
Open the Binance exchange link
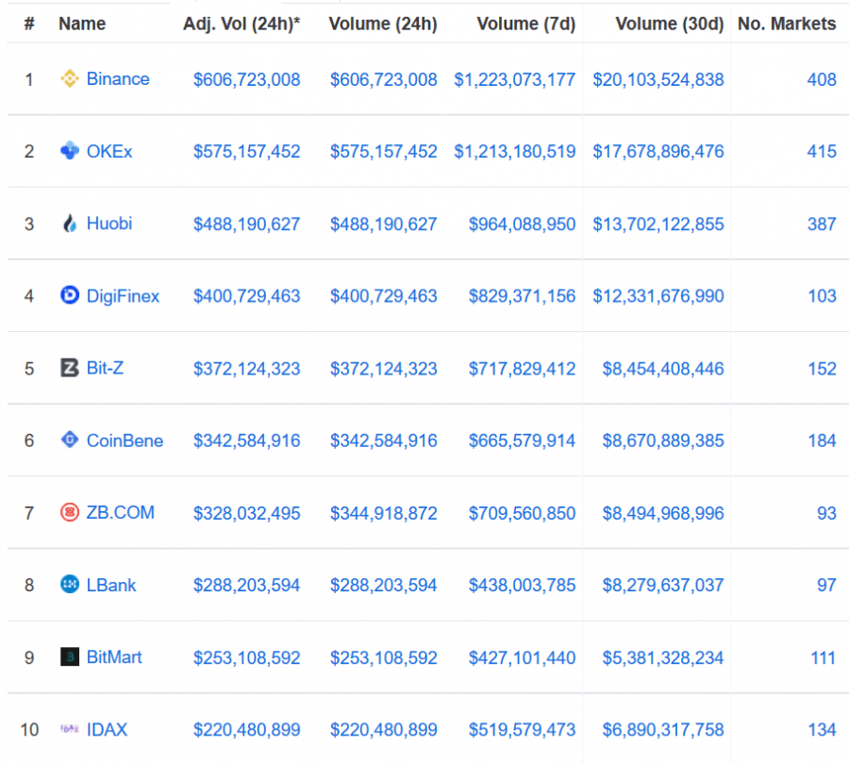point(118,79)
